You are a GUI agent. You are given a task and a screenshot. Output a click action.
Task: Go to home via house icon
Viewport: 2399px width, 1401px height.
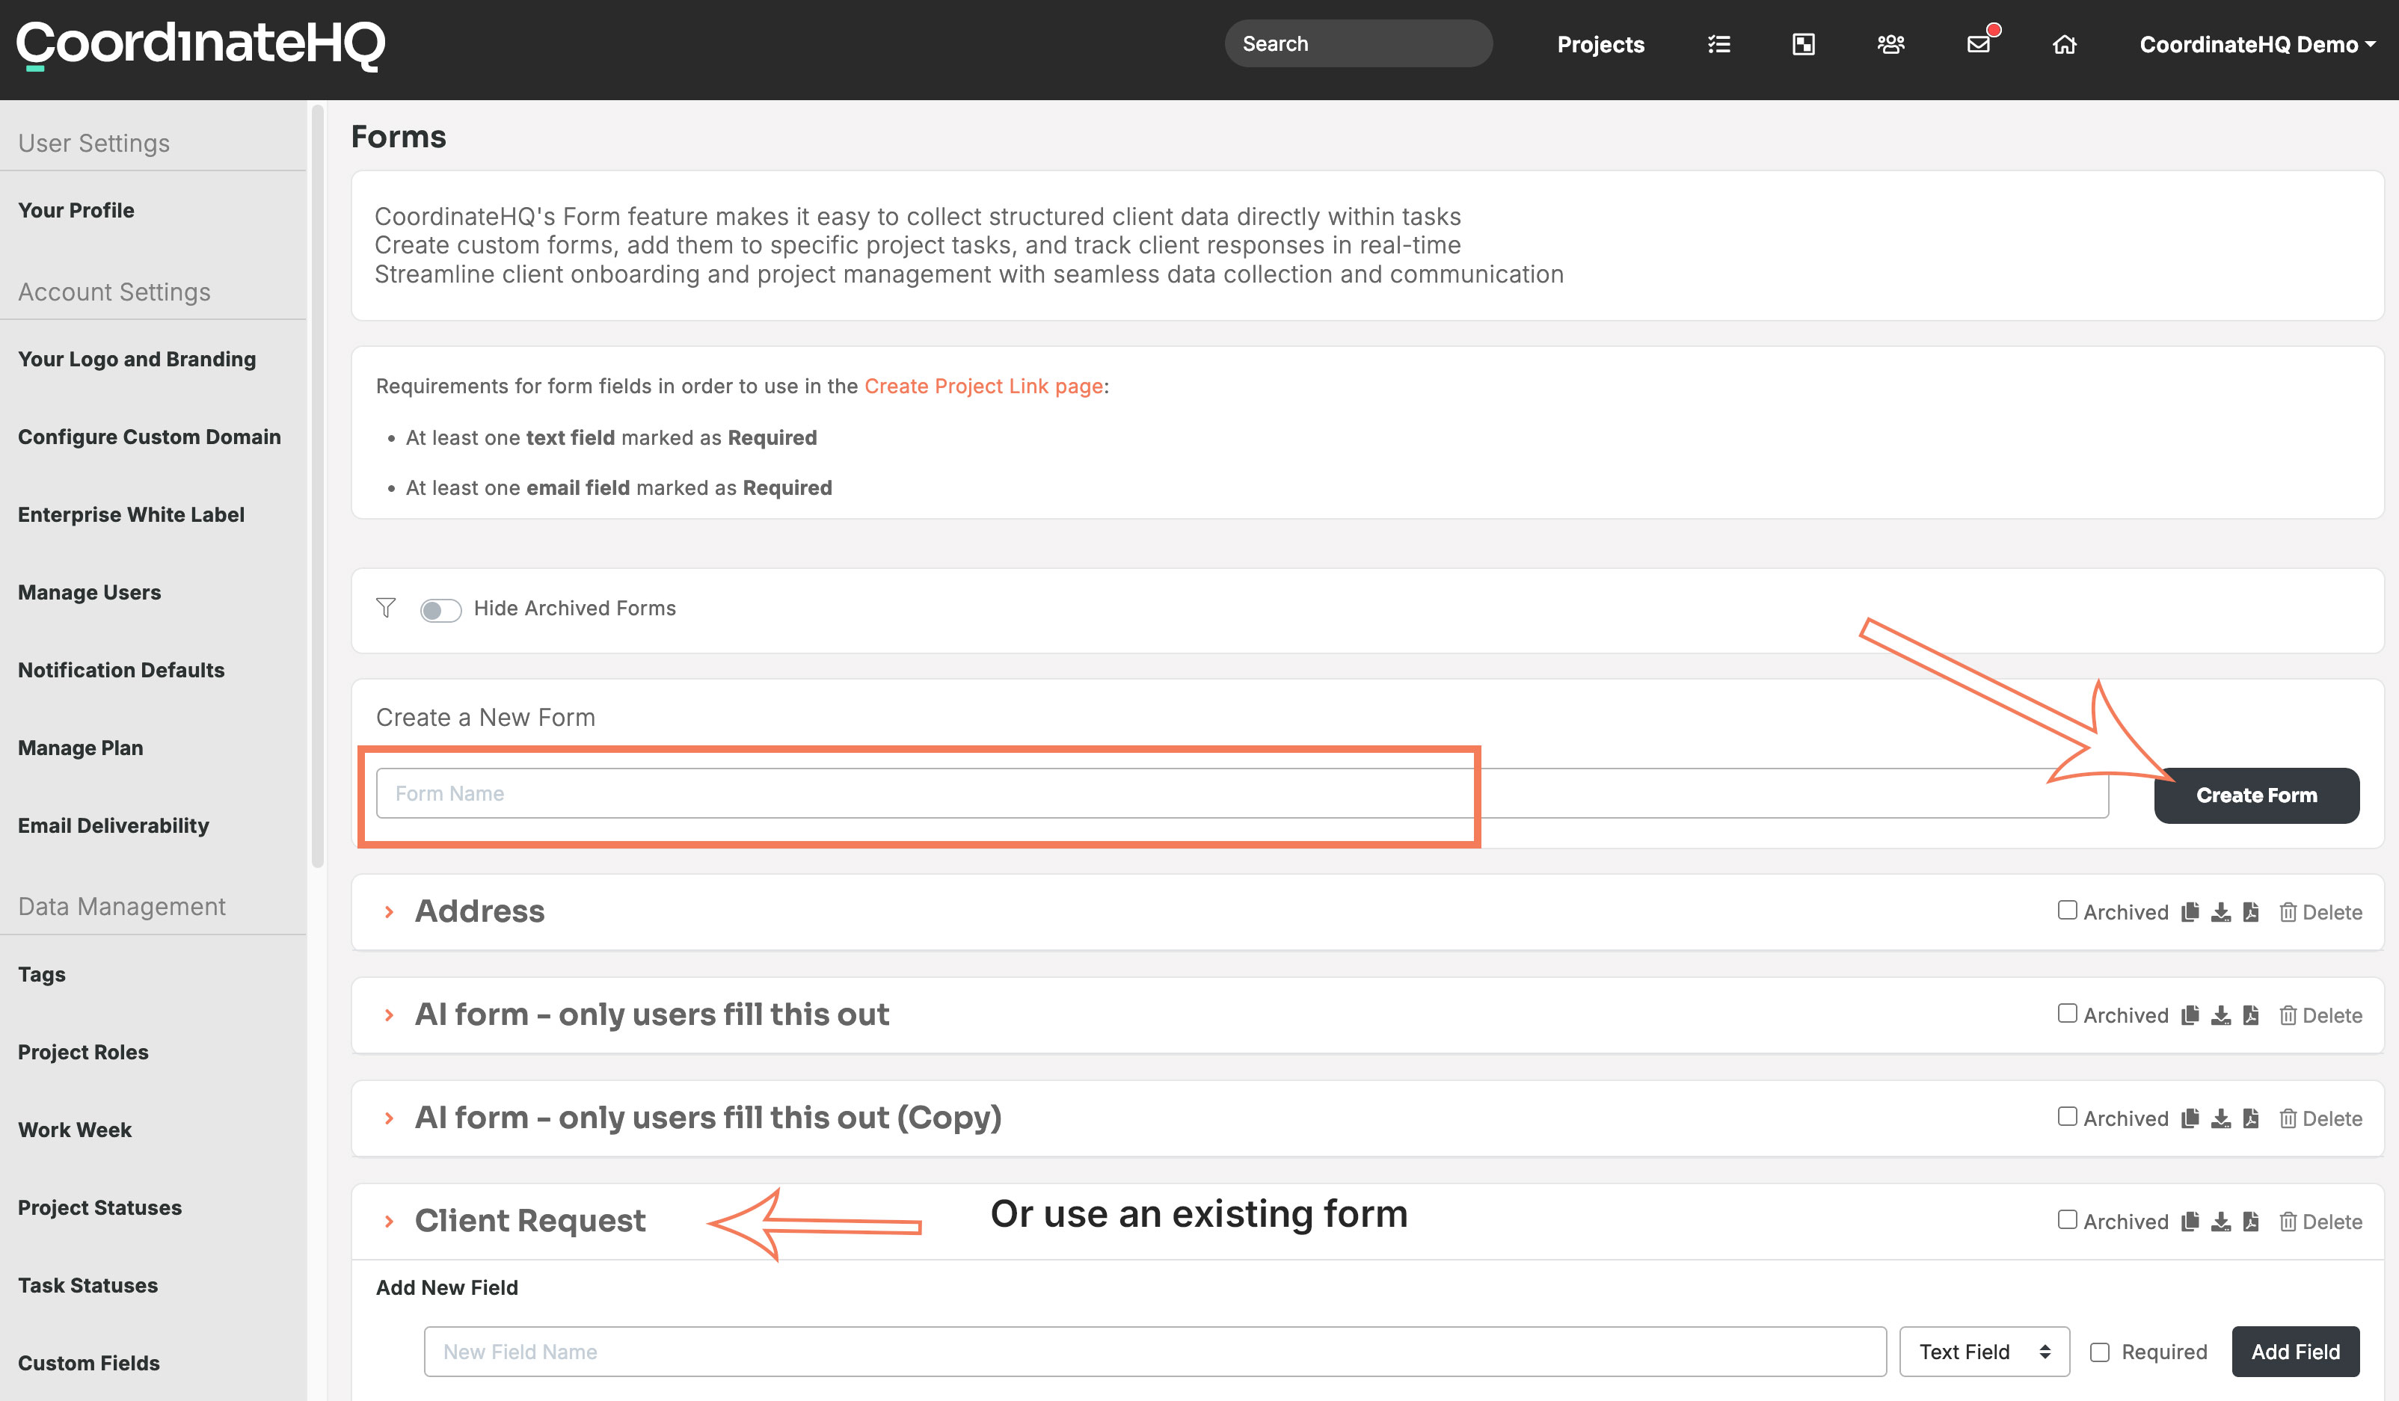pyautogui.click(x=2064, y=45)
